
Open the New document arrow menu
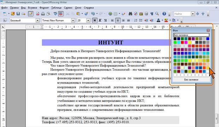click(9, 14)
